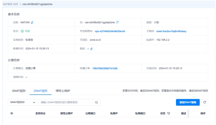Go to NAT网关 NAT breadcrumb

click(x=11, y=4)
